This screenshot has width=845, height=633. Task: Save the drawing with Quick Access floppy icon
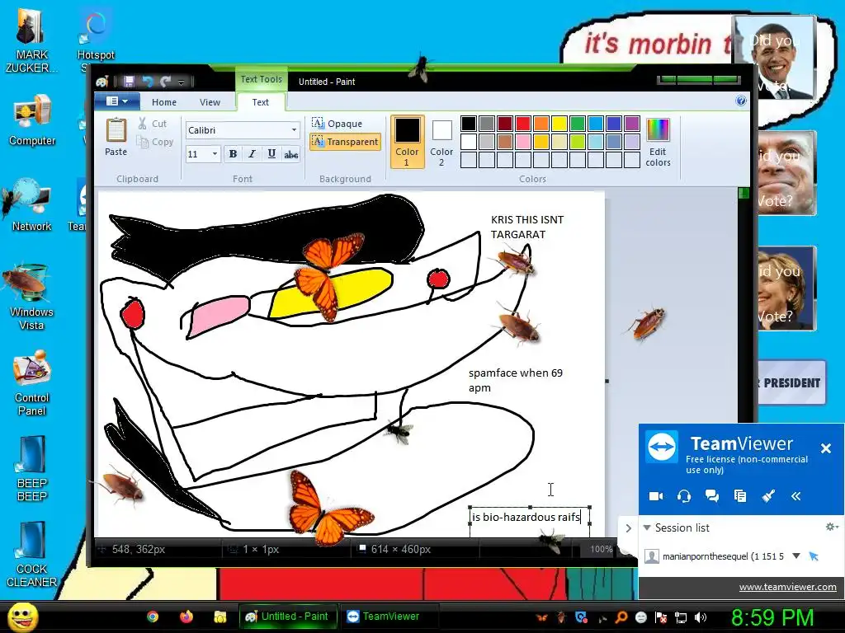point(129,82)
